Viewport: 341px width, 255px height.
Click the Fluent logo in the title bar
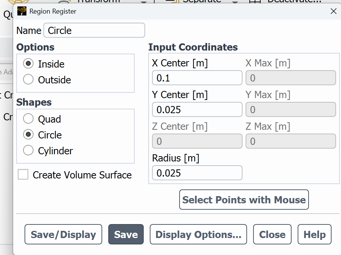pos(22,11)
